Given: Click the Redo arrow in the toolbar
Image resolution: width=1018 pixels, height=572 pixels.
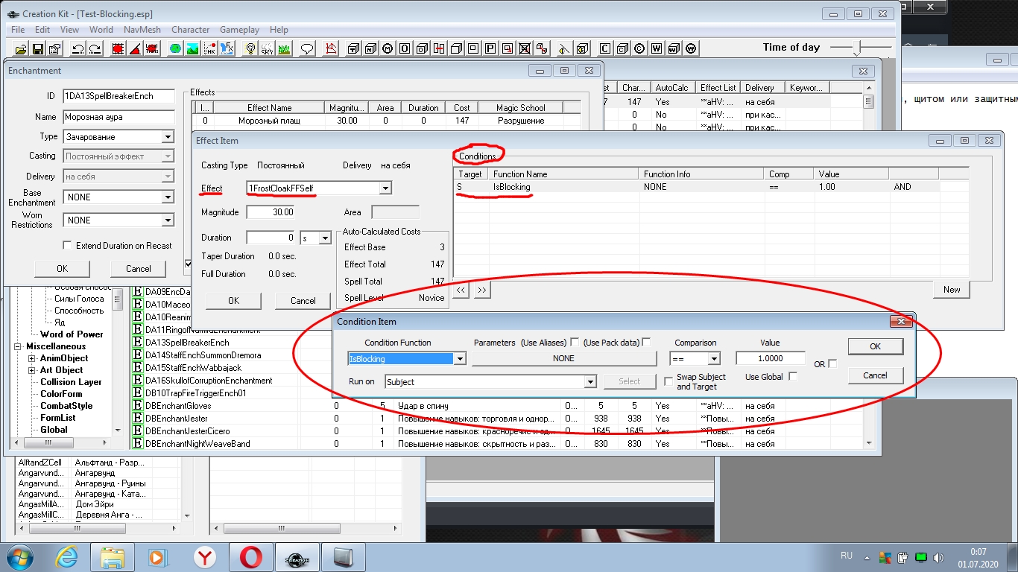Looking at the screenshot, I should pyautogui.click(x=95, y=49).
